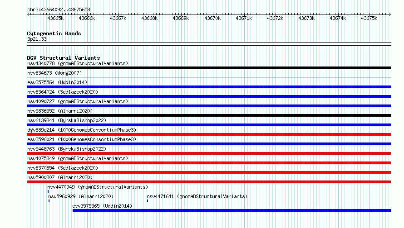The image size is (404, 228).
Task: Select the blue bar under nsv6364024
Action: coord(209,96)
